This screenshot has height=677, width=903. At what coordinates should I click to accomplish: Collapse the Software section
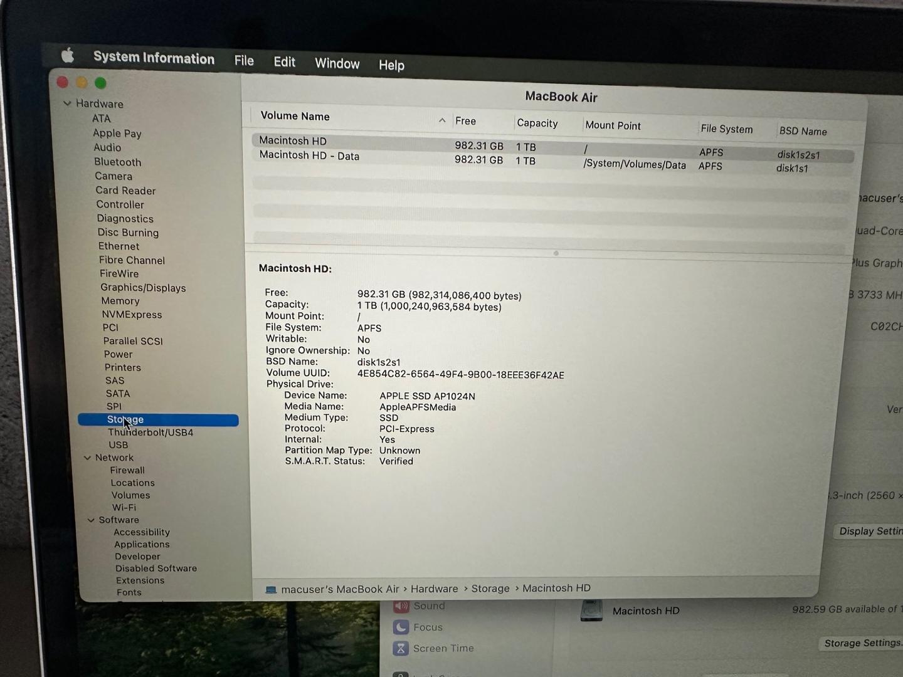point(91,520)
